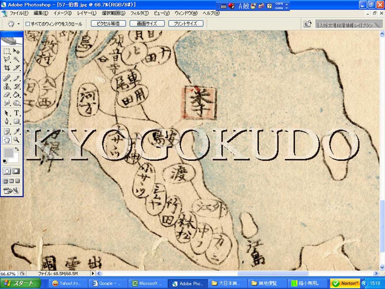Select the Slice tool

(x=16, y=67)
